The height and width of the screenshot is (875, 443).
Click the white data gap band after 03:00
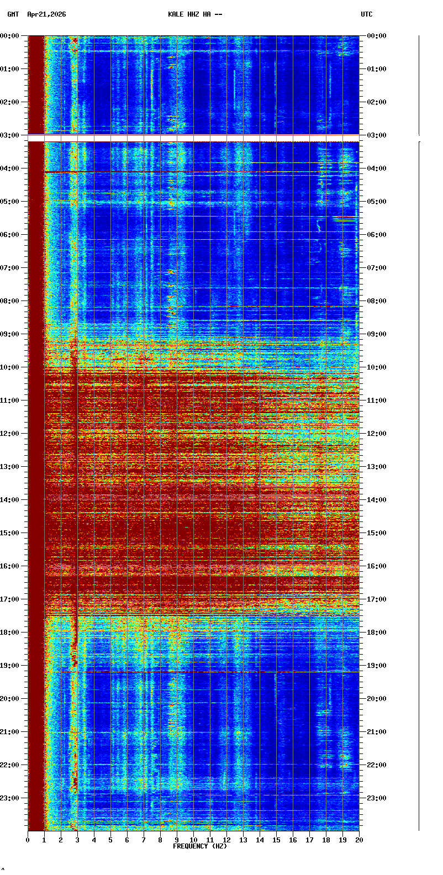point(193,138)
